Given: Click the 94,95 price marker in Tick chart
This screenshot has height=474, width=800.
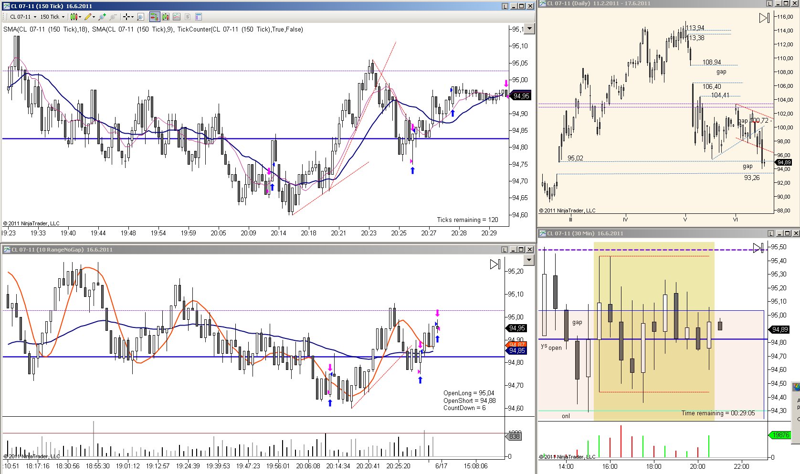Looking at the screenshot, I should 520,96.
